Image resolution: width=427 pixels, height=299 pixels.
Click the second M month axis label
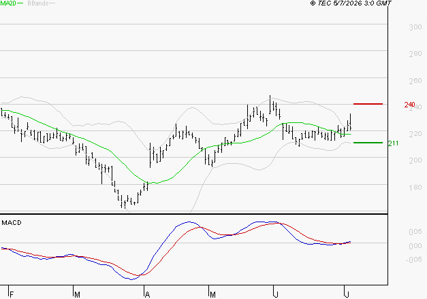(212, 295)
